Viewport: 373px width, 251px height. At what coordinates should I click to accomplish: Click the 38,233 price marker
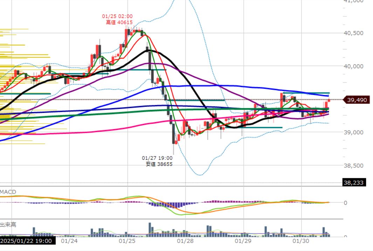click(354, 182)
